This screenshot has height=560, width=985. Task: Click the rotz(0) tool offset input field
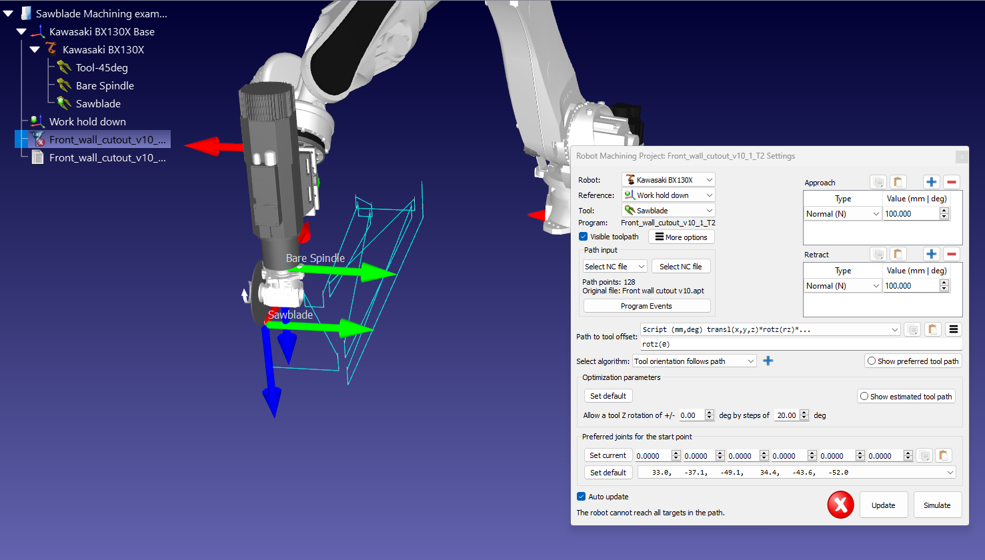click(x=800, y=344)
